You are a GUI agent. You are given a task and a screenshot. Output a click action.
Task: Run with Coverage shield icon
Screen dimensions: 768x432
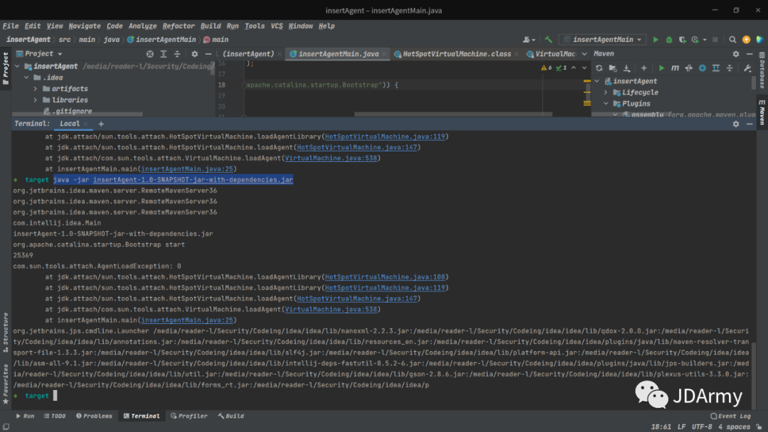(682, 40)
